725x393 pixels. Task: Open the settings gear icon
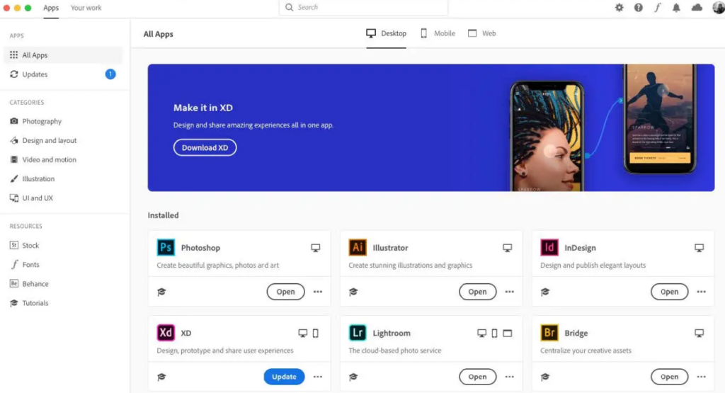pyautogui.click(x=619, y=7)
